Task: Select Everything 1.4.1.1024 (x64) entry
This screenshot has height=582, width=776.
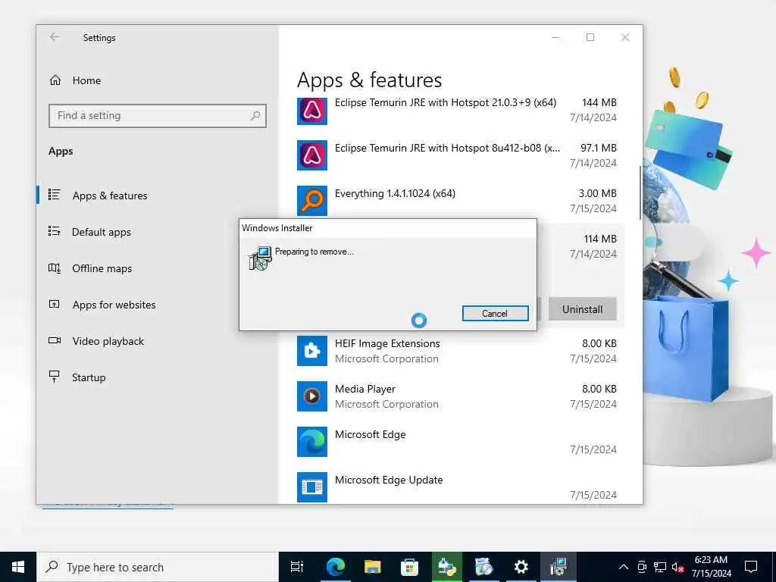Action: pos(395,193)
